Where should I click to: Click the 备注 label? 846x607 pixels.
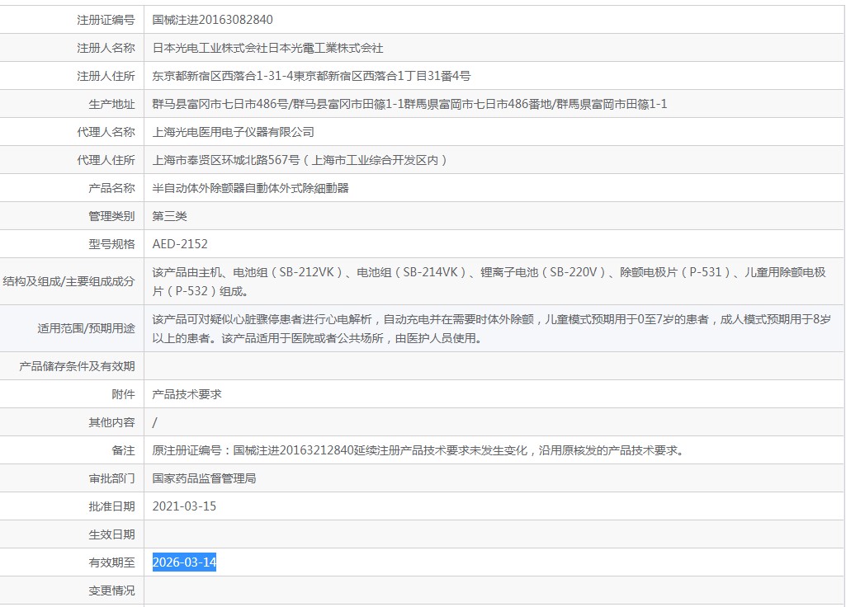123,450
